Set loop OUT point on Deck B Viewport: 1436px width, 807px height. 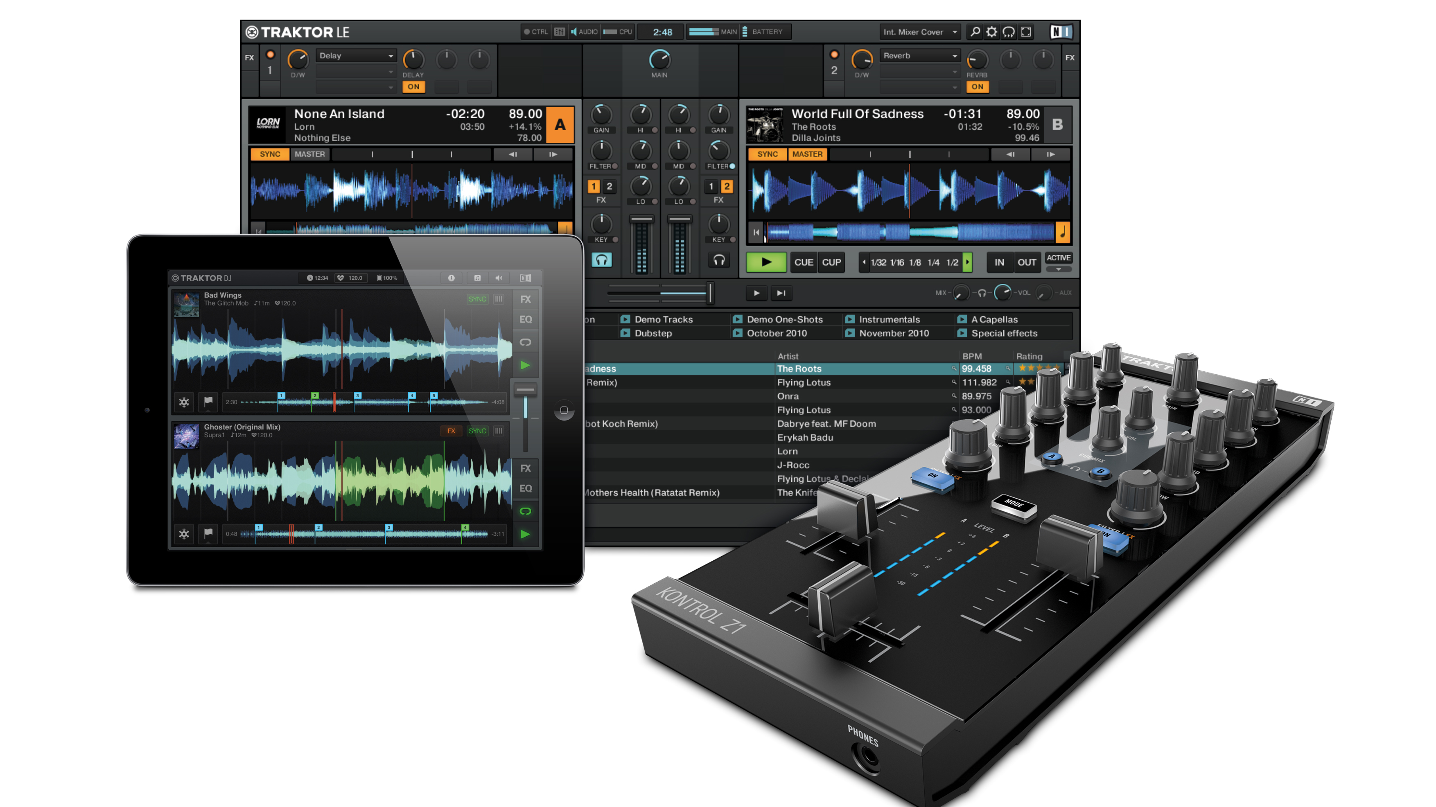click(1027, 262)
